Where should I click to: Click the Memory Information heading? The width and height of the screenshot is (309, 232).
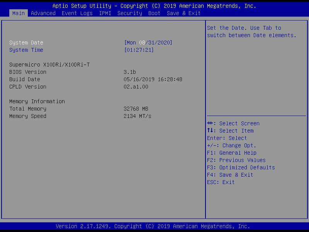[37, 101]
